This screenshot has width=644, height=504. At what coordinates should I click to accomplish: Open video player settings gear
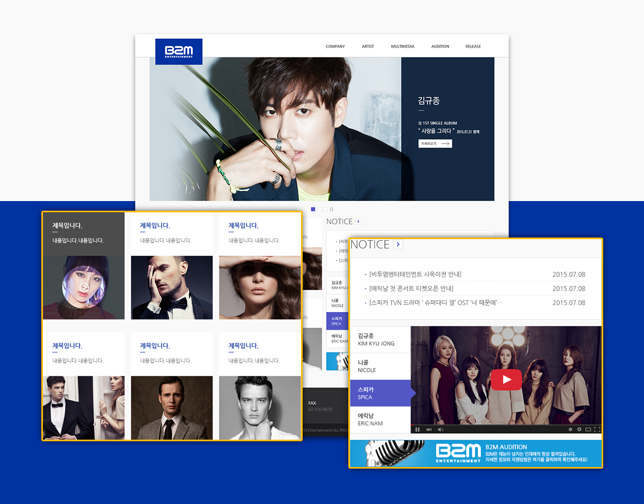579,429
